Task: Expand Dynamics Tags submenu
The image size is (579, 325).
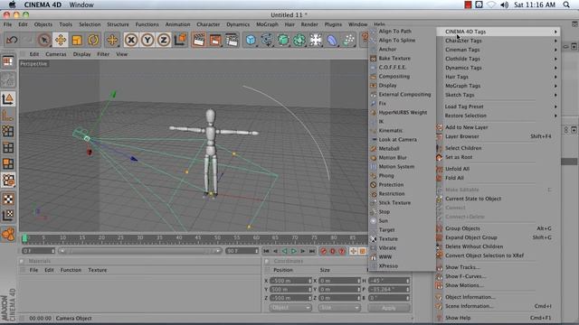Action: 498,68
